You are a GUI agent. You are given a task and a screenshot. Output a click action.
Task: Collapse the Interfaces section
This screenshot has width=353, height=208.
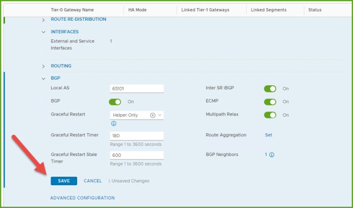coord(43,32)
